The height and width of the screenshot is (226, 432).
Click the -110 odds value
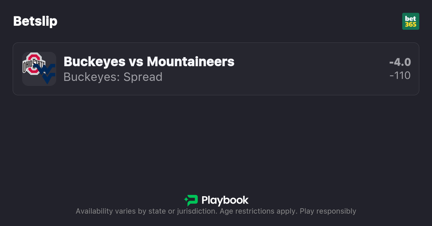400,76
